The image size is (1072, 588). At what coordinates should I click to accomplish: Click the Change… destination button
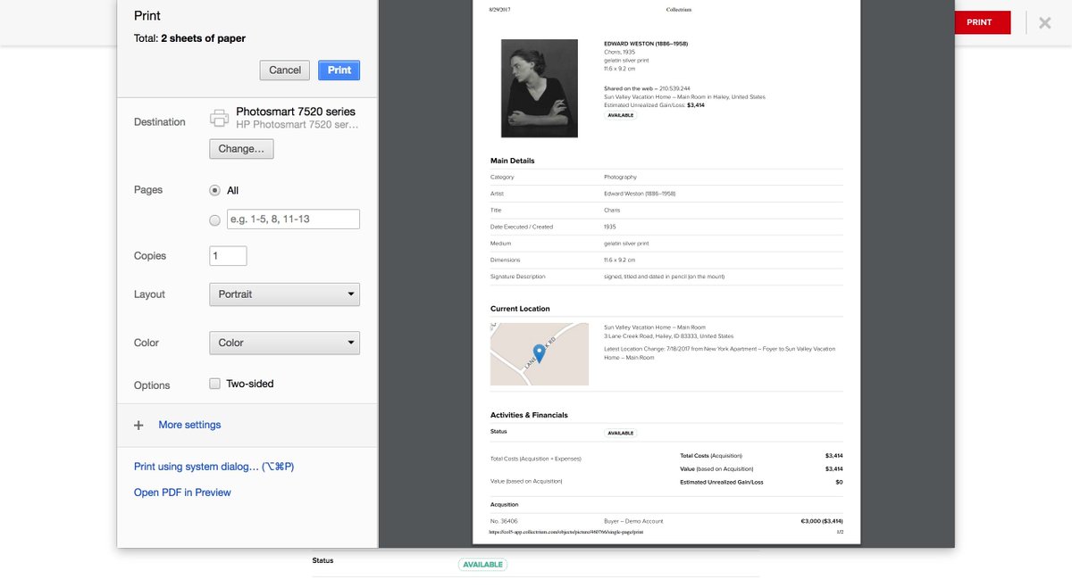click(x=241, y=149)
